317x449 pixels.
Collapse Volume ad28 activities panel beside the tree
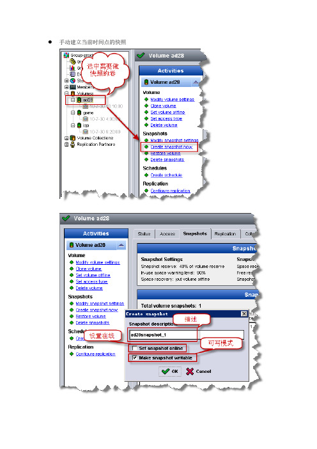coord(196,83)
